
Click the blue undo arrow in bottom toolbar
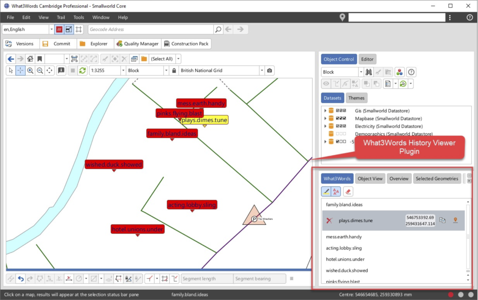(x=21, y=278)
